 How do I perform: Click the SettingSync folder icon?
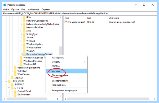point(24,34)
